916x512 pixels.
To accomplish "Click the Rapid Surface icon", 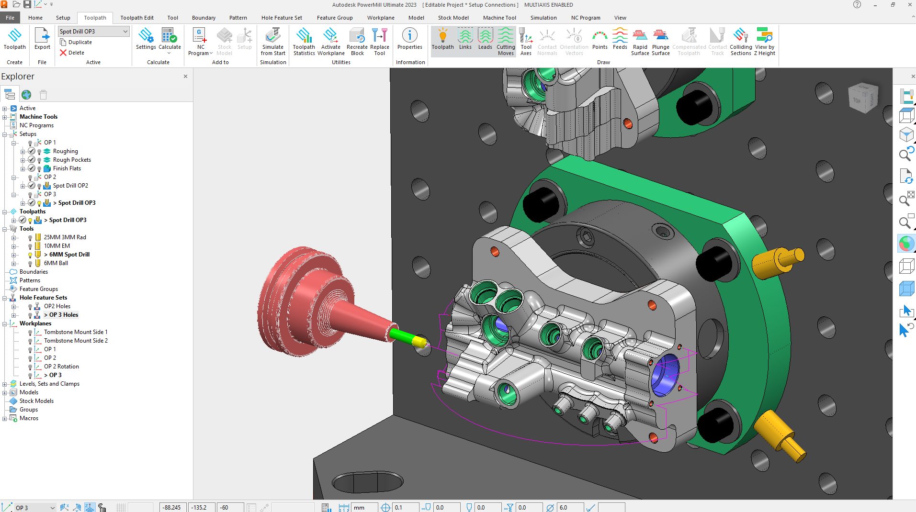I will pos(640,41).
